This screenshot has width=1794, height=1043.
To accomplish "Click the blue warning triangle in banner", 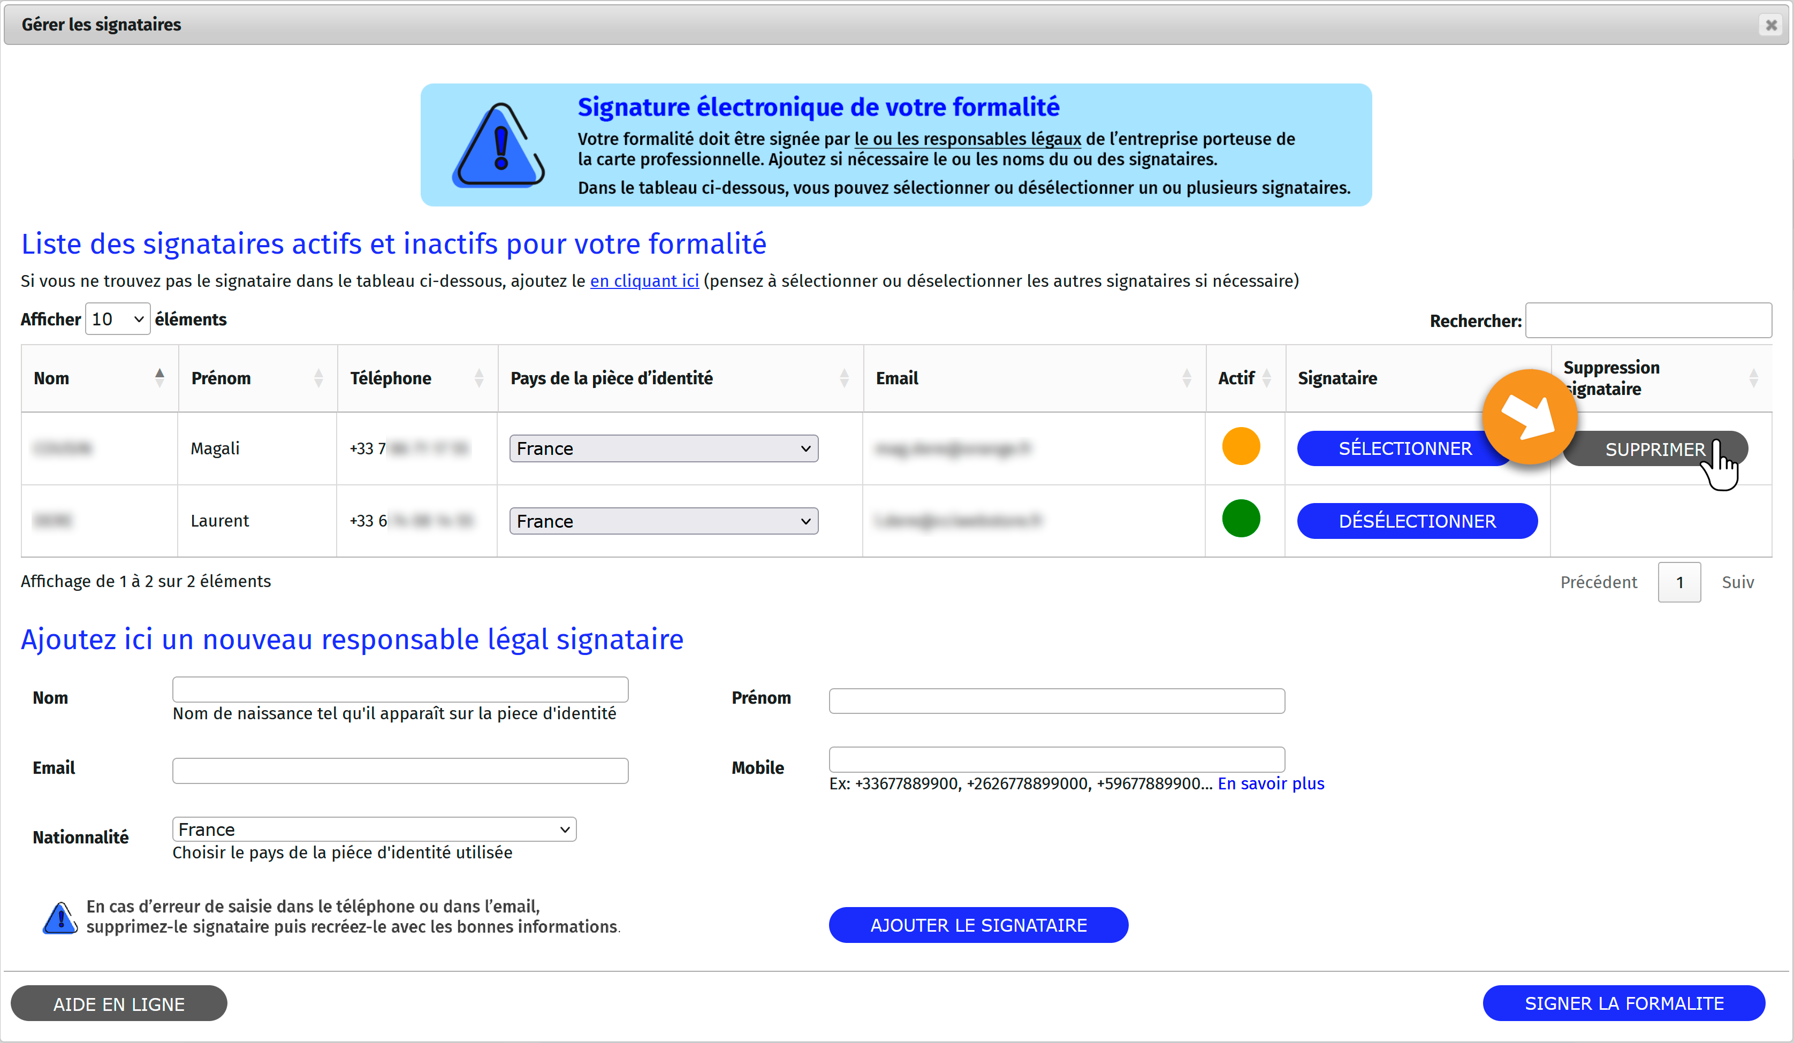I will [499, 145].
